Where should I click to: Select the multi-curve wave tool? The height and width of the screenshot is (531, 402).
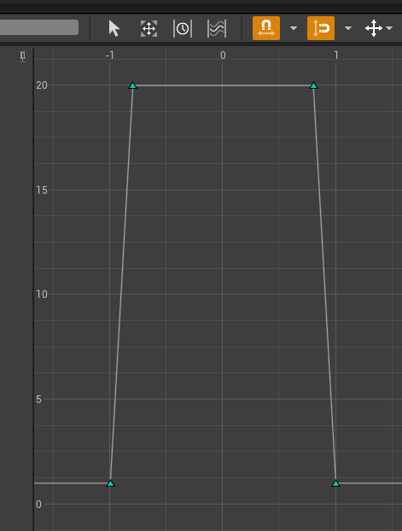point(217,28)
